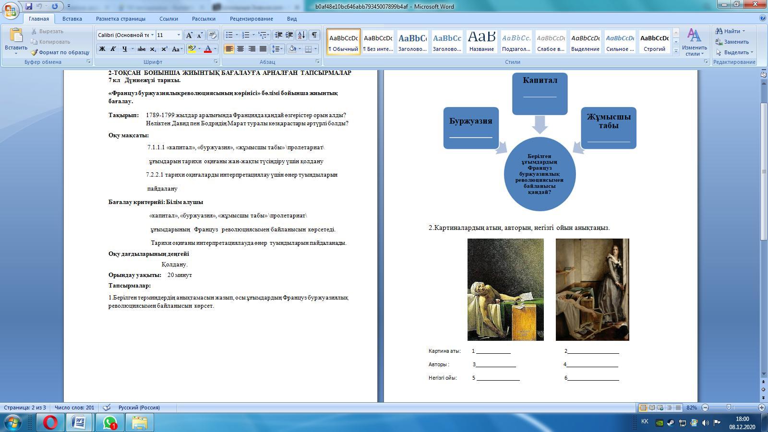Viewport: 768px width, 432px height.
Task: Click the Sort icon
Action: (301, 35)
